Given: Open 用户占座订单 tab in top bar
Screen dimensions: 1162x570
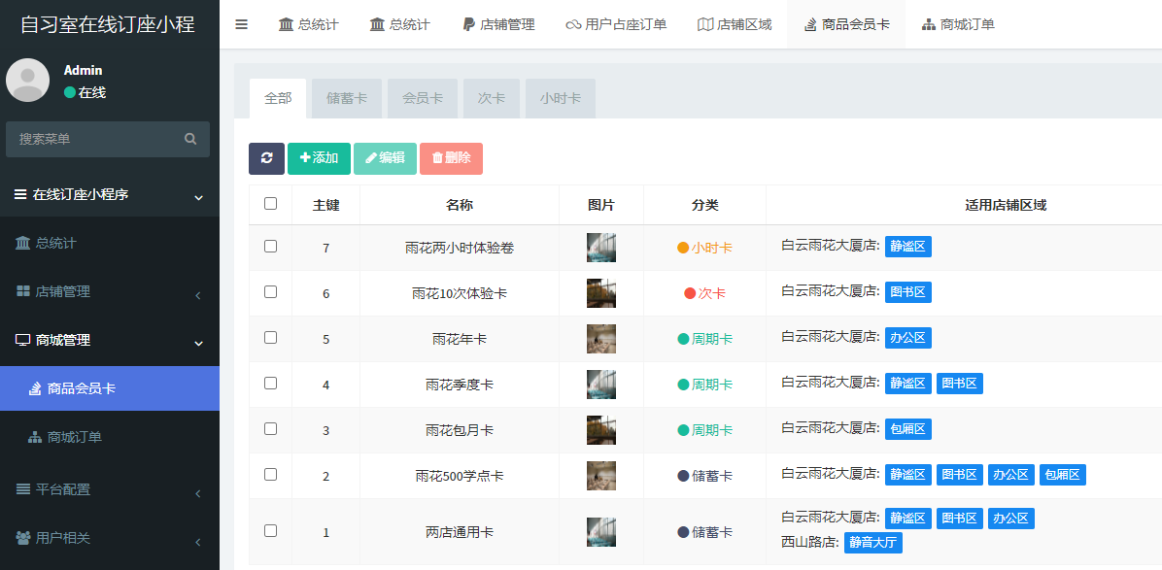Looking at the screenshot, I should coord(616,24).
